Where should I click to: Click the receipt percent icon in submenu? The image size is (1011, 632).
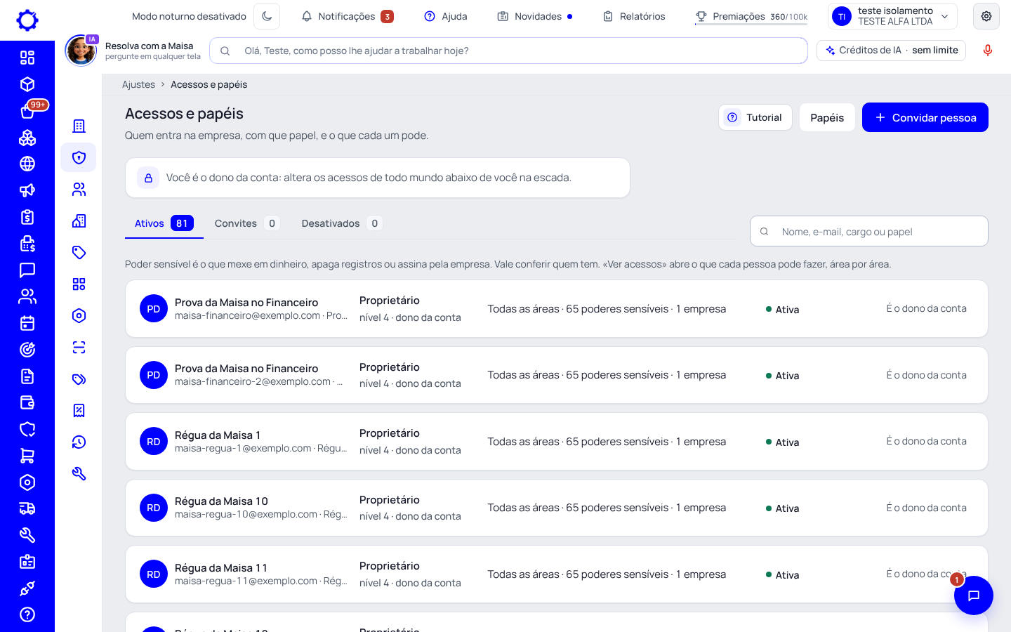[x=79, y=410]
